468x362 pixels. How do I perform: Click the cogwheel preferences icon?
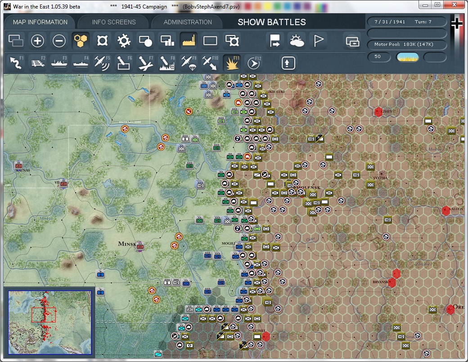[124, 40]
